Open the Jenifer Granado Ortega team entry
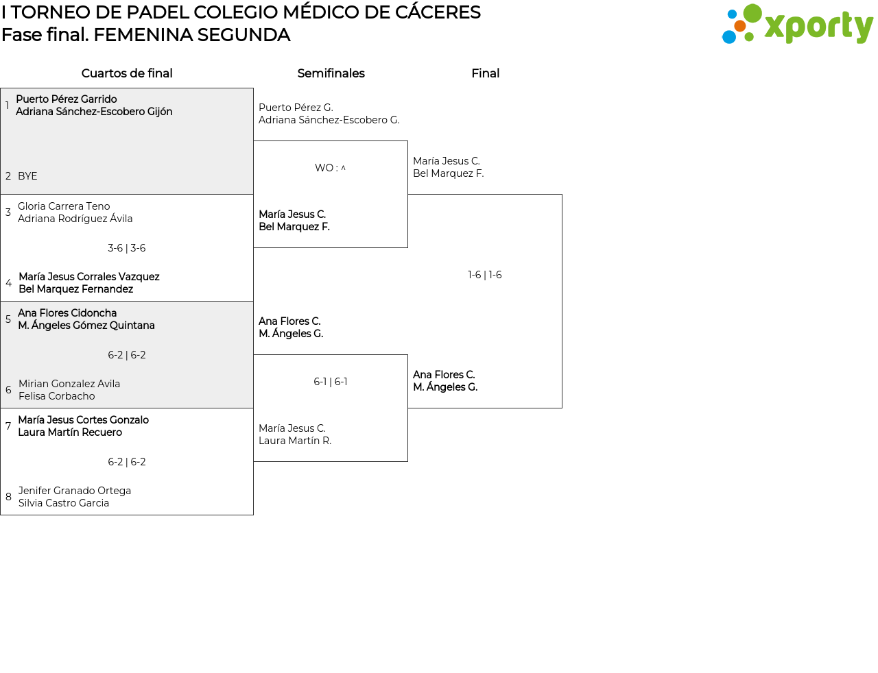Screen dimensions: 878x673 (x=74, y=497)
